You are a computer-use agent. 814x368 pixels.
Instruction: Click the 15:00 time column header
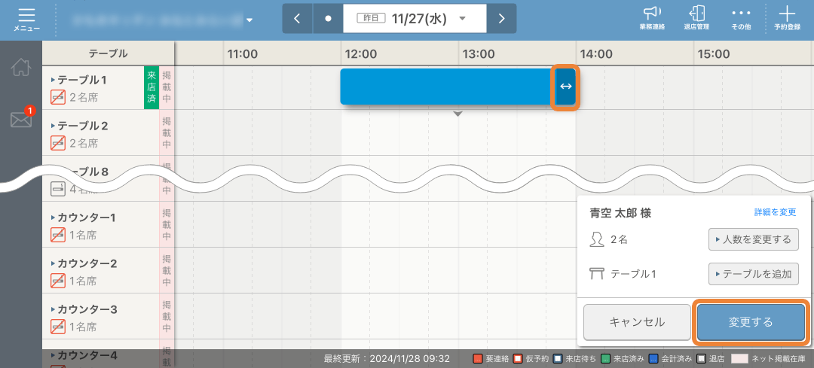pos(714,53)
